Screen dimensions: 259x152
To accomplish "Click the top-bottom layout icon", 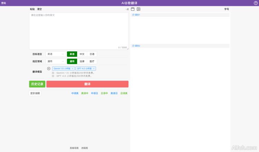I will [x=133, y=9].
